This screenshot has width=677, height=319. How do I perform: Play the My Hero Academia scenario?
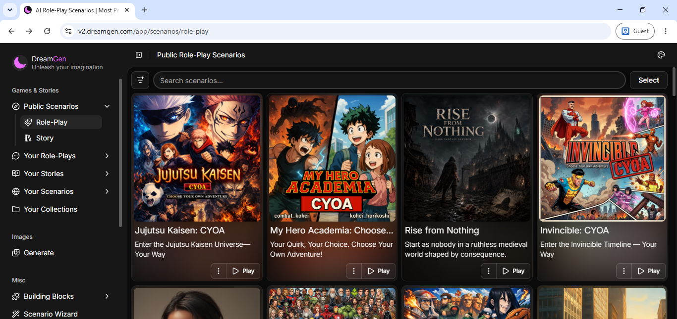378,271
